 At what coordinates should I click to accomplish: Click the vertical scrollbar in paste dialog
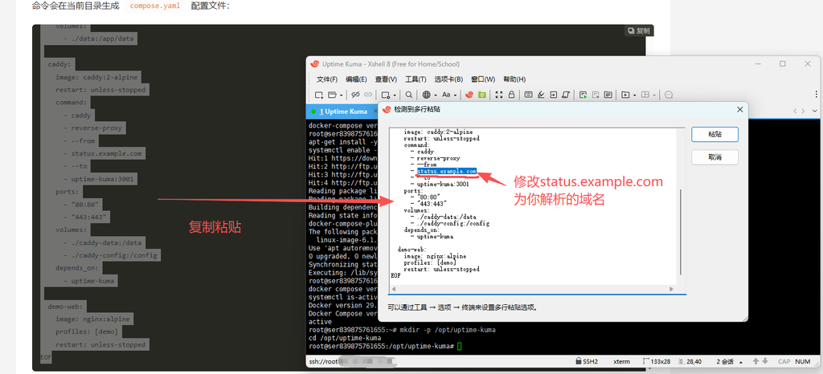click(x=681, y=230)
